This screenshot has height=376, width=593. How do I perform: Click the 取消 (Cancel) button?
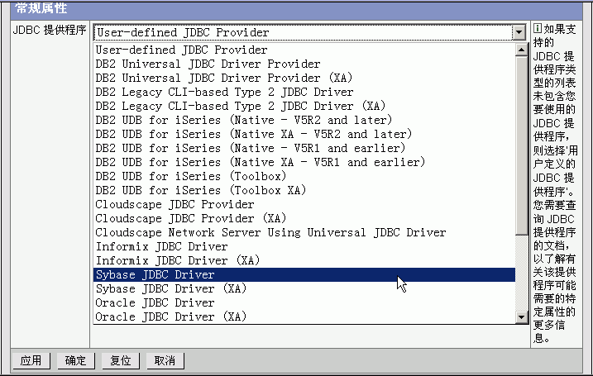click(165, 360)
